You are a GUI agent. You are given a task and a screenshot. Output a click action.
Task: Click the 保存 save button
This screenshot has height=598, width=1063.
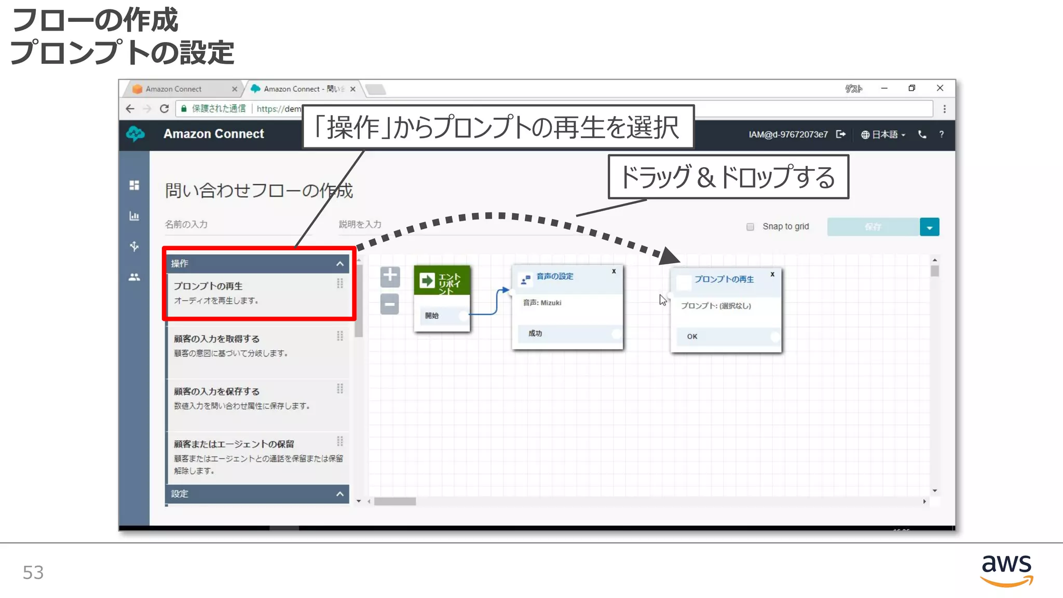873,227
